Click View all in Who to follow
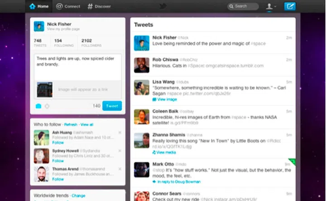 coord(86,124)
